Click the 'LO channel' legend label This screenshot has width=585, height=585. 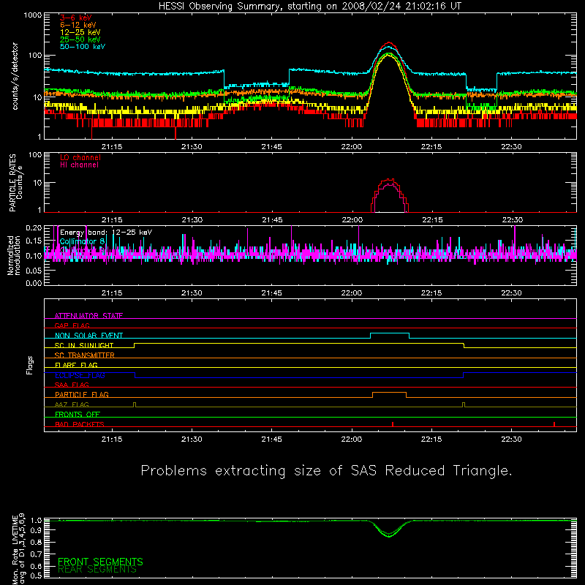[x=80, y=157]
